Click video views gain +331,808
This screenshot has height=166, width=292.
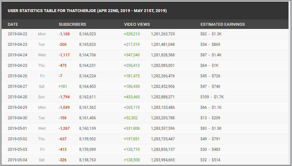click(132, 128)
